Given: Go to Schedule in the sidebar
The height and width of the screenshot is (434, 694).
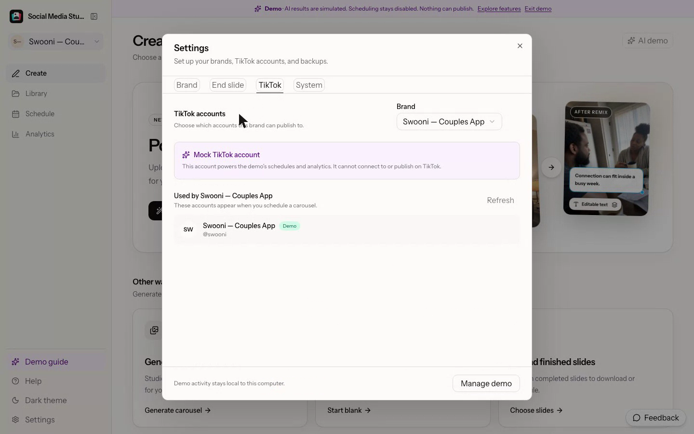Looking at the screenshot, I should (56, 114).
